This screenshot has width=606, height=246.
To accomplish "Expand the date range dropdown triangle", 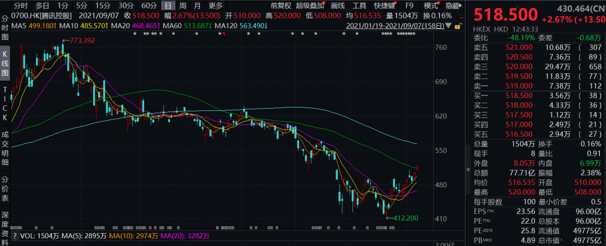I will pyautogui.click(x=448, y=26).
